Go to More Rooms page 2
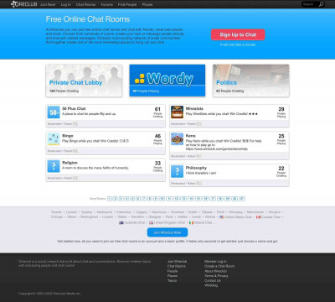This screenshot has height=302, width=335. click(115, 199)
